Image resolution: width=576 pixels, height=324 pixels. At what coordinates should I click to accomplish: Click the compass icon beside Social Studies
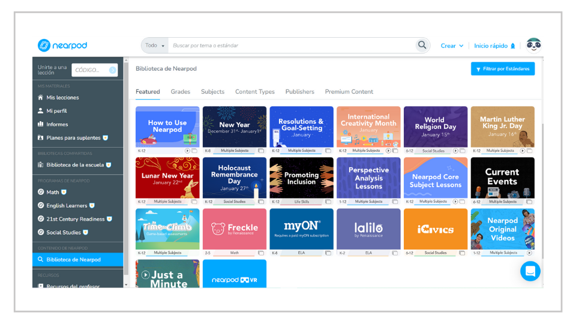41,232
